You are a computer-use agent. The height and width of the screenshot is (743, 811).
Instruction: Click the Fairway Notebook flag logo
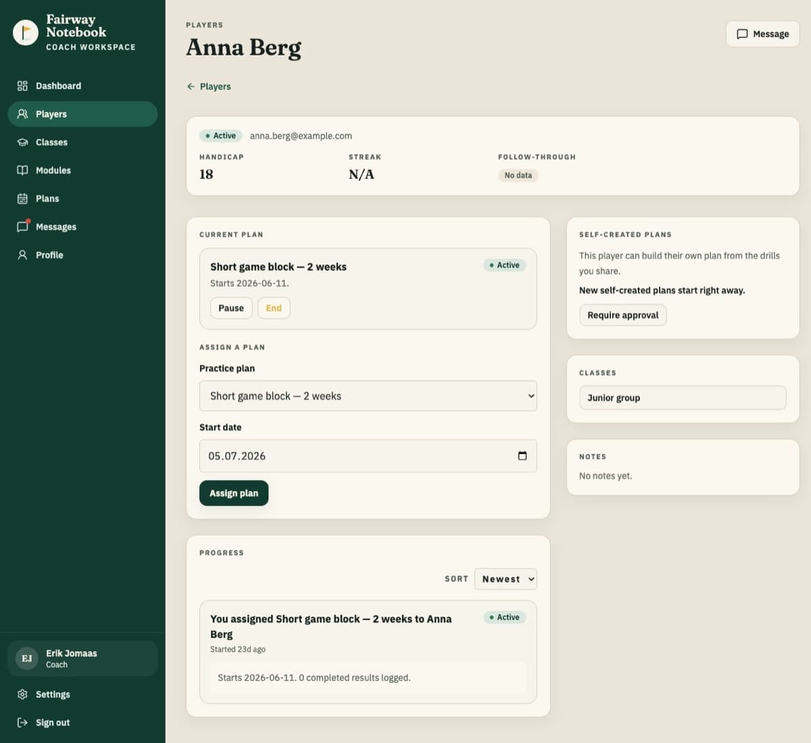pyautogui.click(x=26, y=32)
